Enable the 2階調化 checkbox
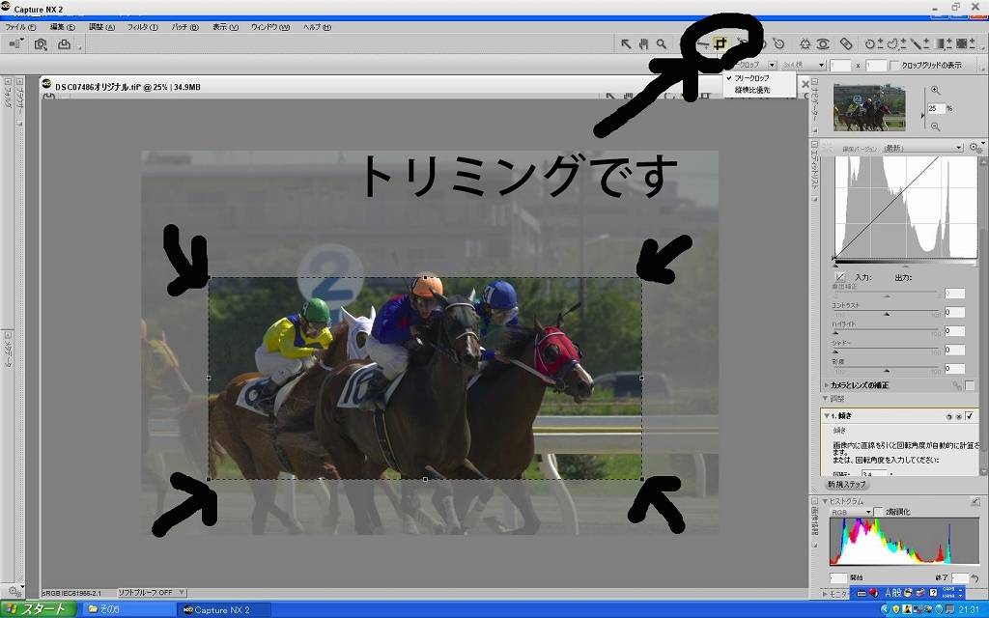This screenshot has width=989, height=618. click(x=879, y=512)
